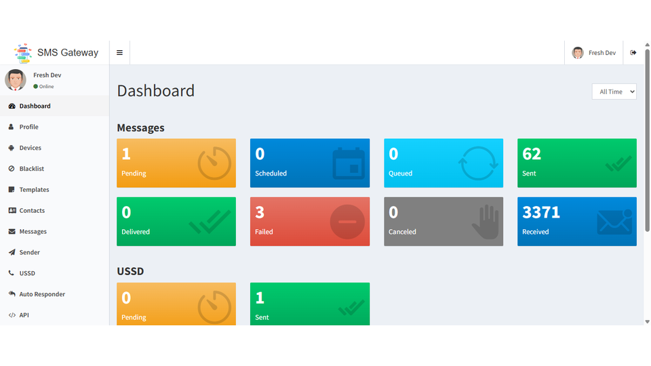Click the Contacts card icon in sidebar
Image resolution: width=651 pixels, height=366 pixels.
tap(12, 211)
